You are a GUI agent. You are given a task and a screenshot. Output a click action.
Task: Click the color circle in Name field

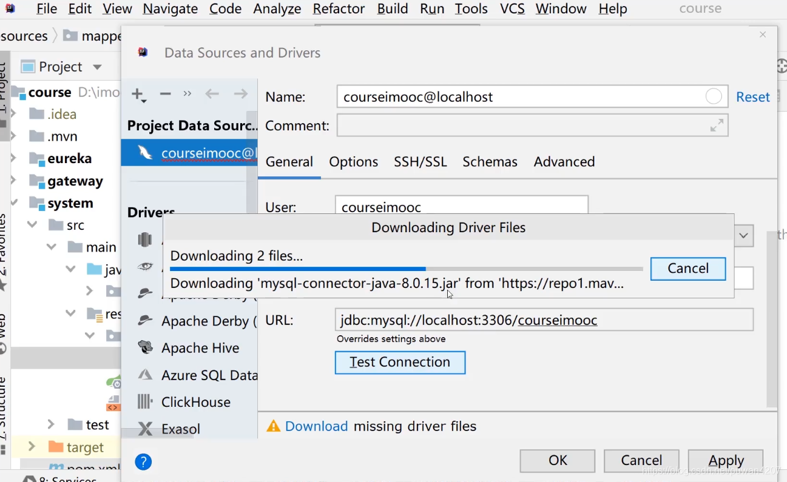tap(714, 96)
